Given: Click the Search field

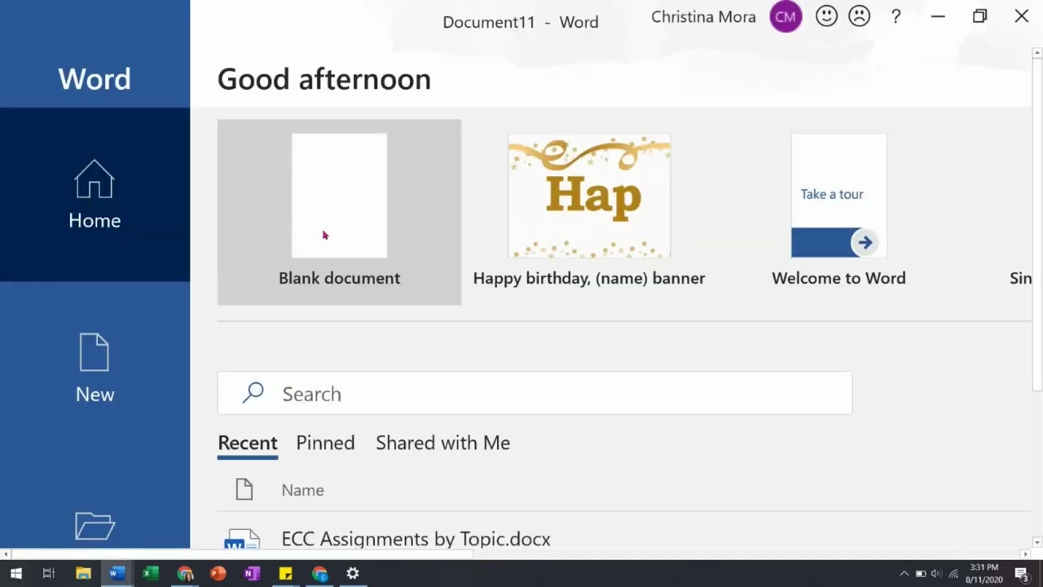Looking at the screenshot, I should 535,394.
